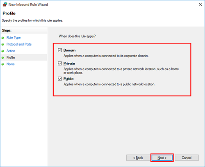The image size is (205, 167).
Task: Click the Public label text
Action: coord(68,79)
